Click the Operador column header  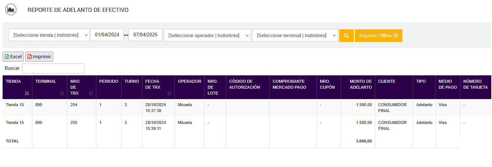coord(189,81)
